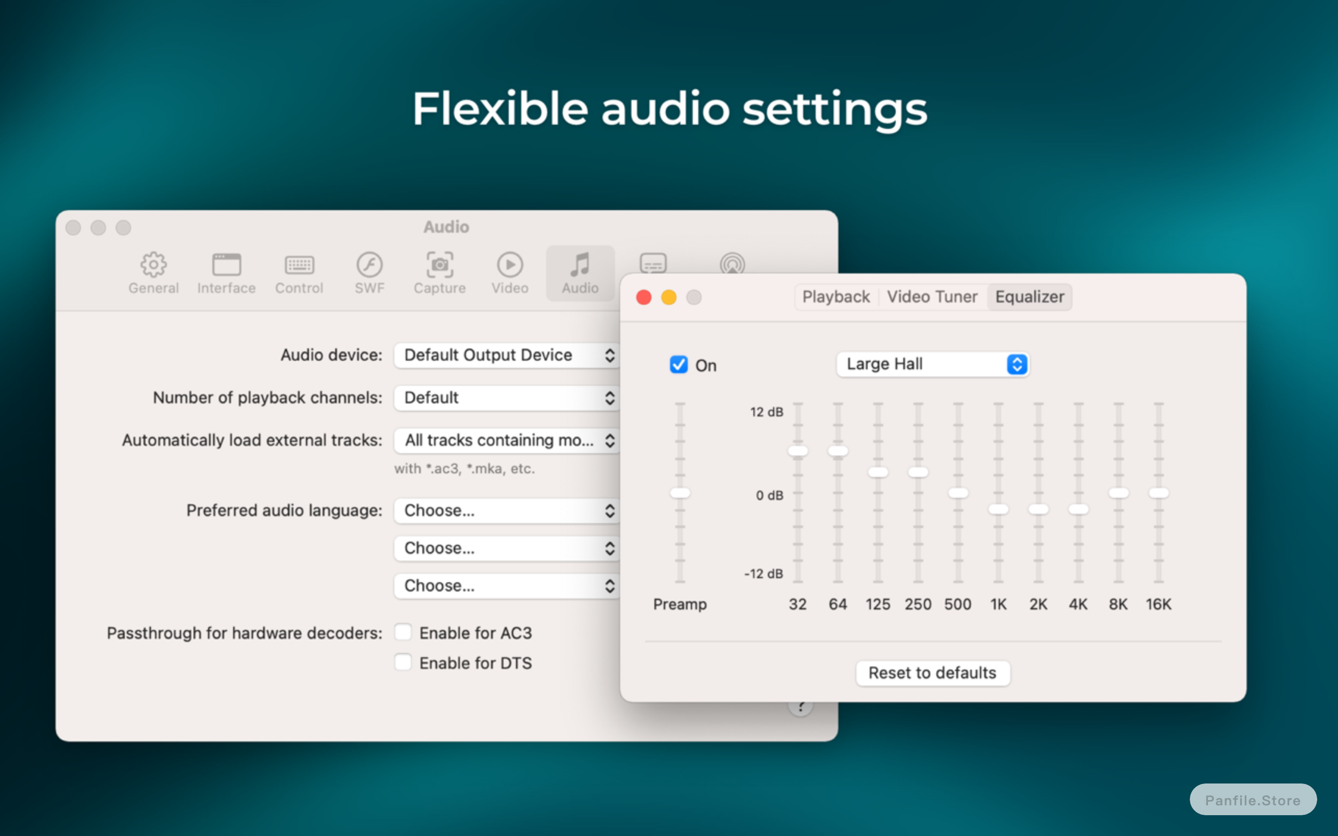Open second Choose... language dropdown
The image size is (1338, 836).
(x=506, y=548)
